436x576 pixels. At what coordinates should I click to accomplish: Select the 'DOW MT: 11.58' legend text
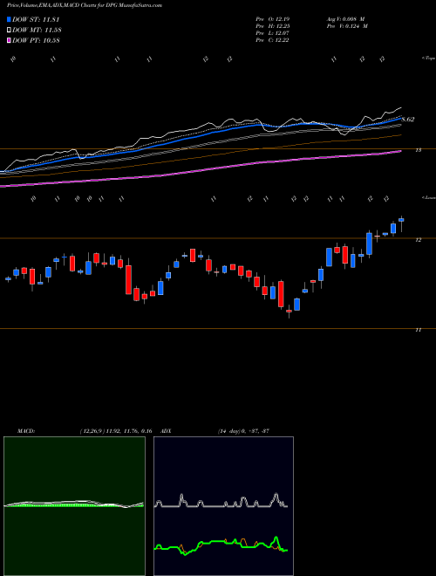pyautogui.click(x=37, y=31)
